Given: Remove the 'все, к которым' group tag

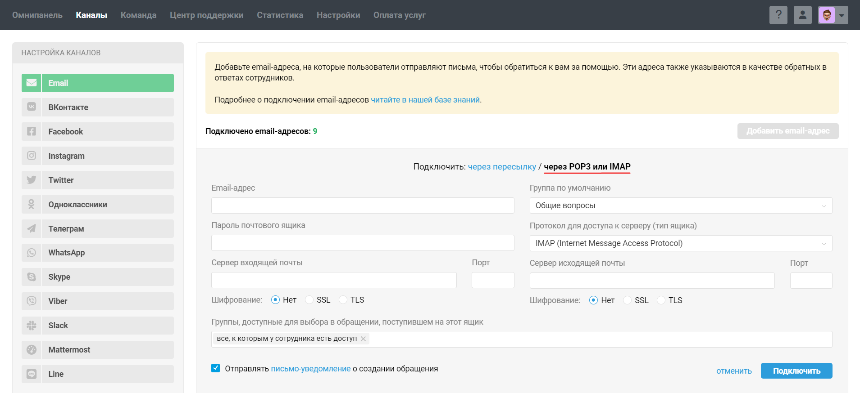Looking at the screenshot, I should [363, 339].
